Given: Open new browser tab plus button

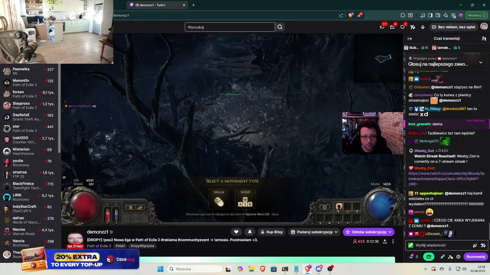Looking at the screenshot, I should coord(193,5).
